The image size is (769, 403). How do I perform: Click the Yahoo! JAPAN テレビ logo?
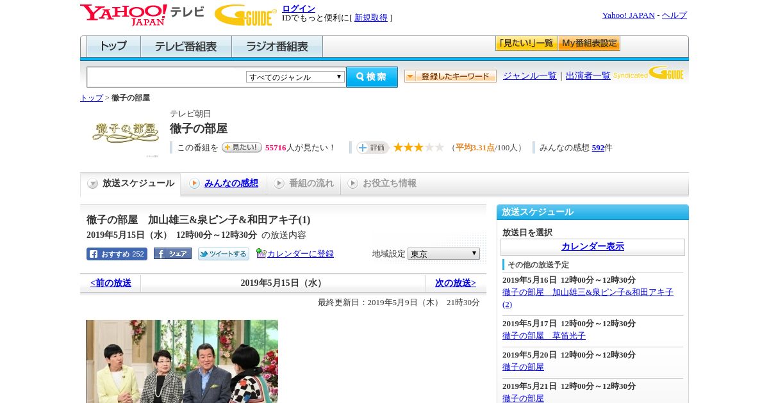click(x=142, y=15)
